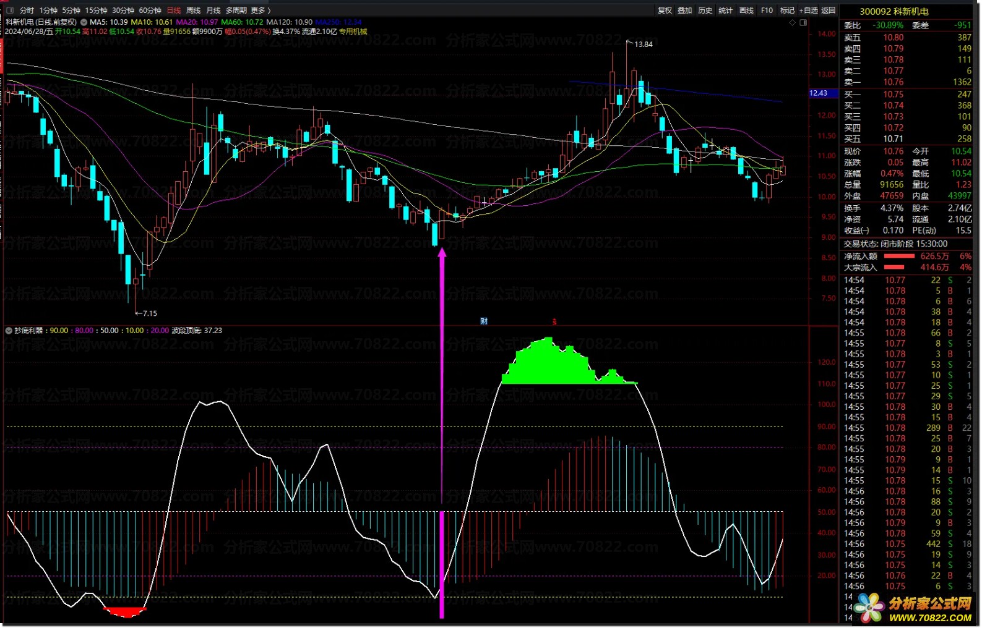982x628 pixels.
Task: Expand the main chart indicator dropdown arrow
Action: pyautogui.click(x=84, y=22)
